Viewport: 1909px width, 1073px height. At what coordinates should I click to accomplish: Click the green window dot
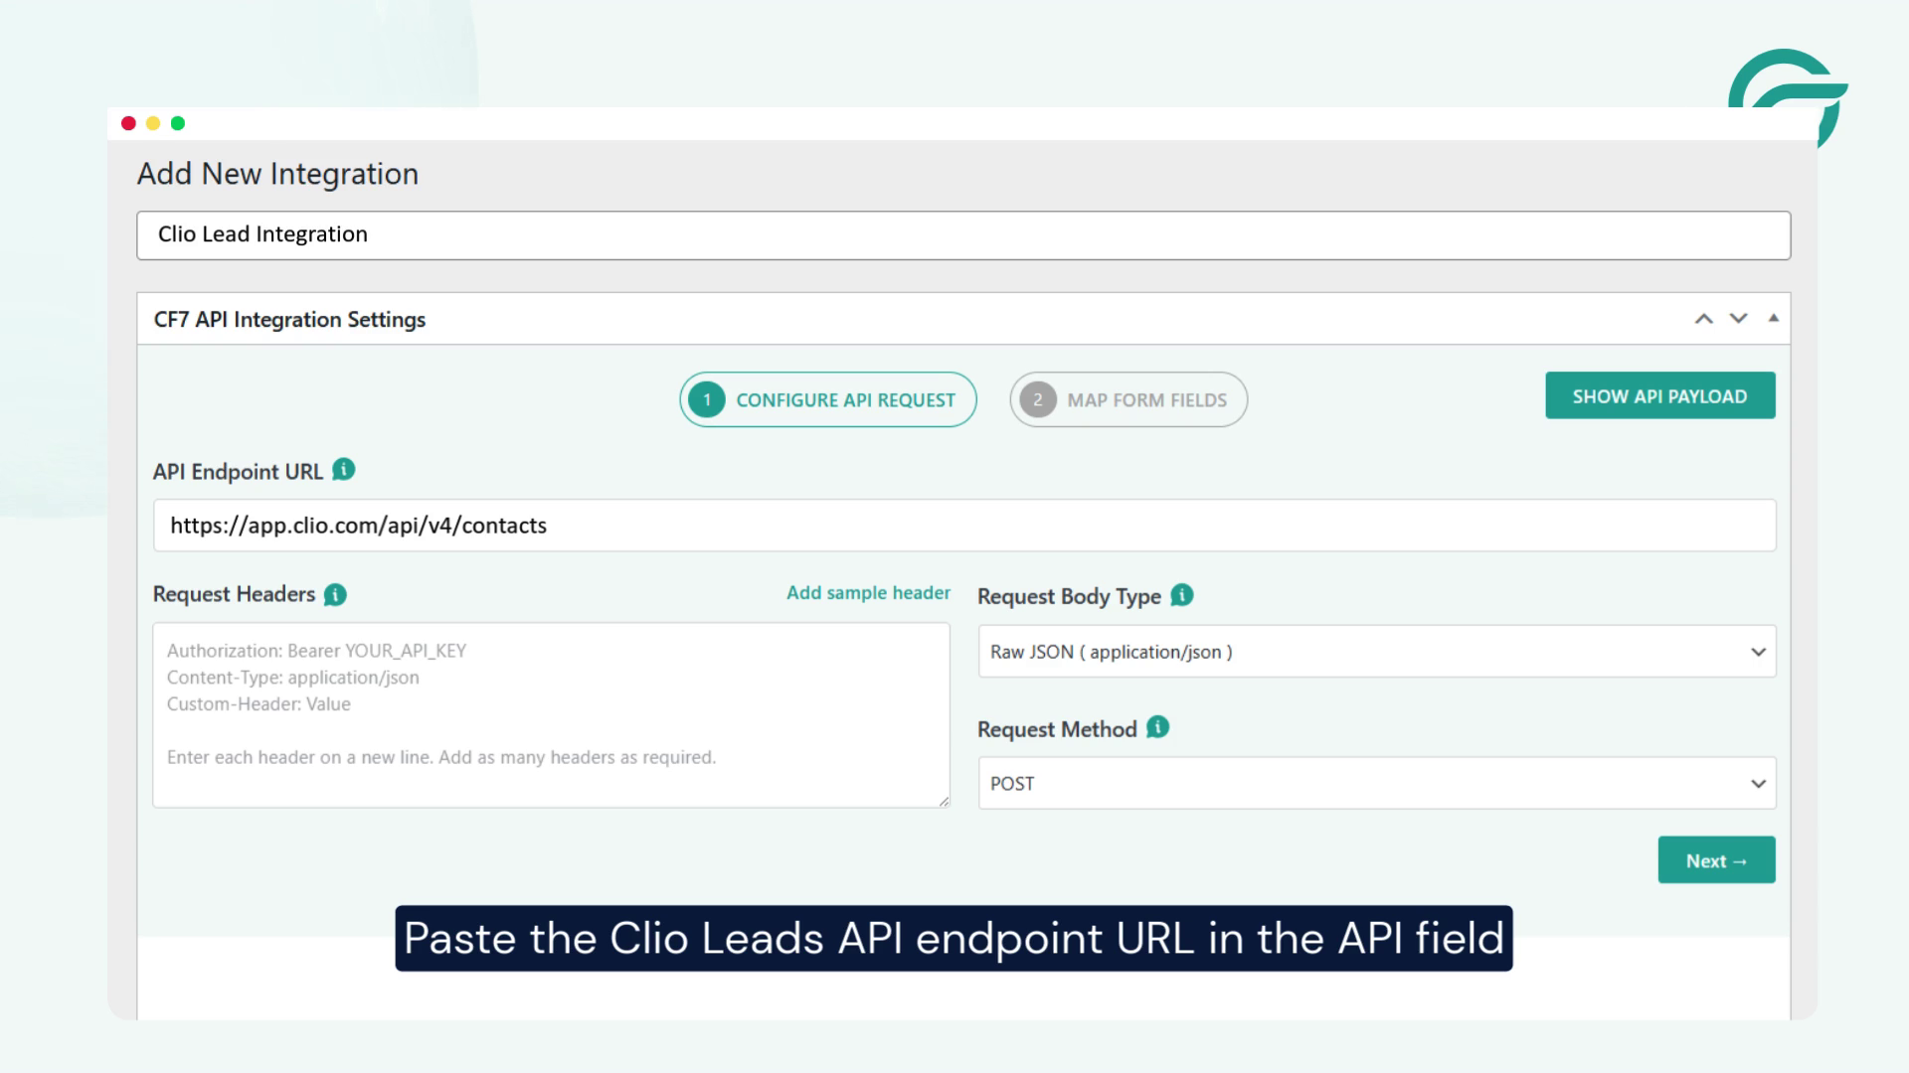coord(177,122)
